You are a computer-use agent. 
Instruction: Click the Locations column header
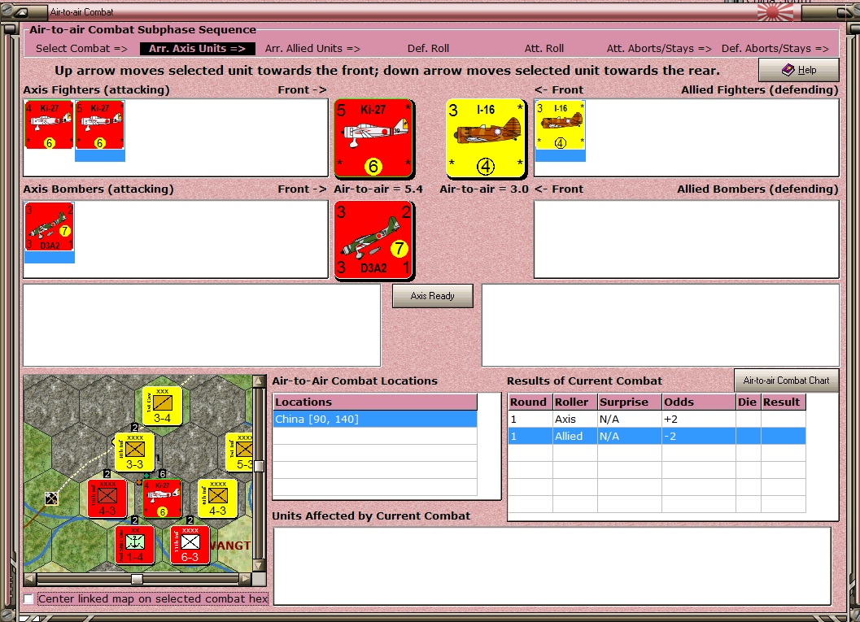[375, 402]
